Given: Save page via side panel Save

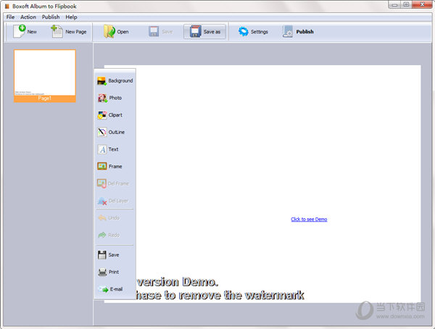Looking at the screenshot, I should tap(108, 254).
